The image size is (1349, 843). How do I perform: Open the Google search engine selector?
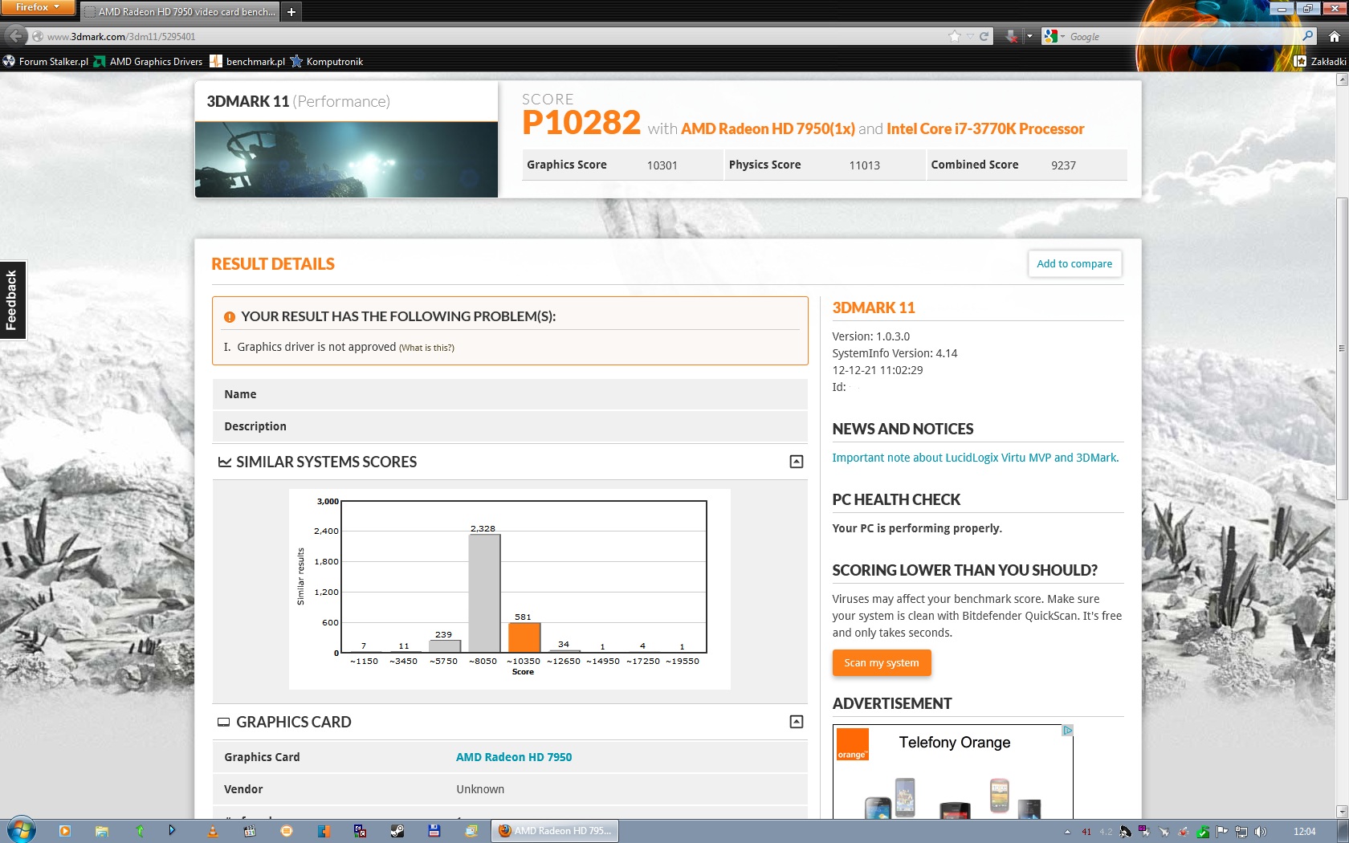pos(1054,36)
